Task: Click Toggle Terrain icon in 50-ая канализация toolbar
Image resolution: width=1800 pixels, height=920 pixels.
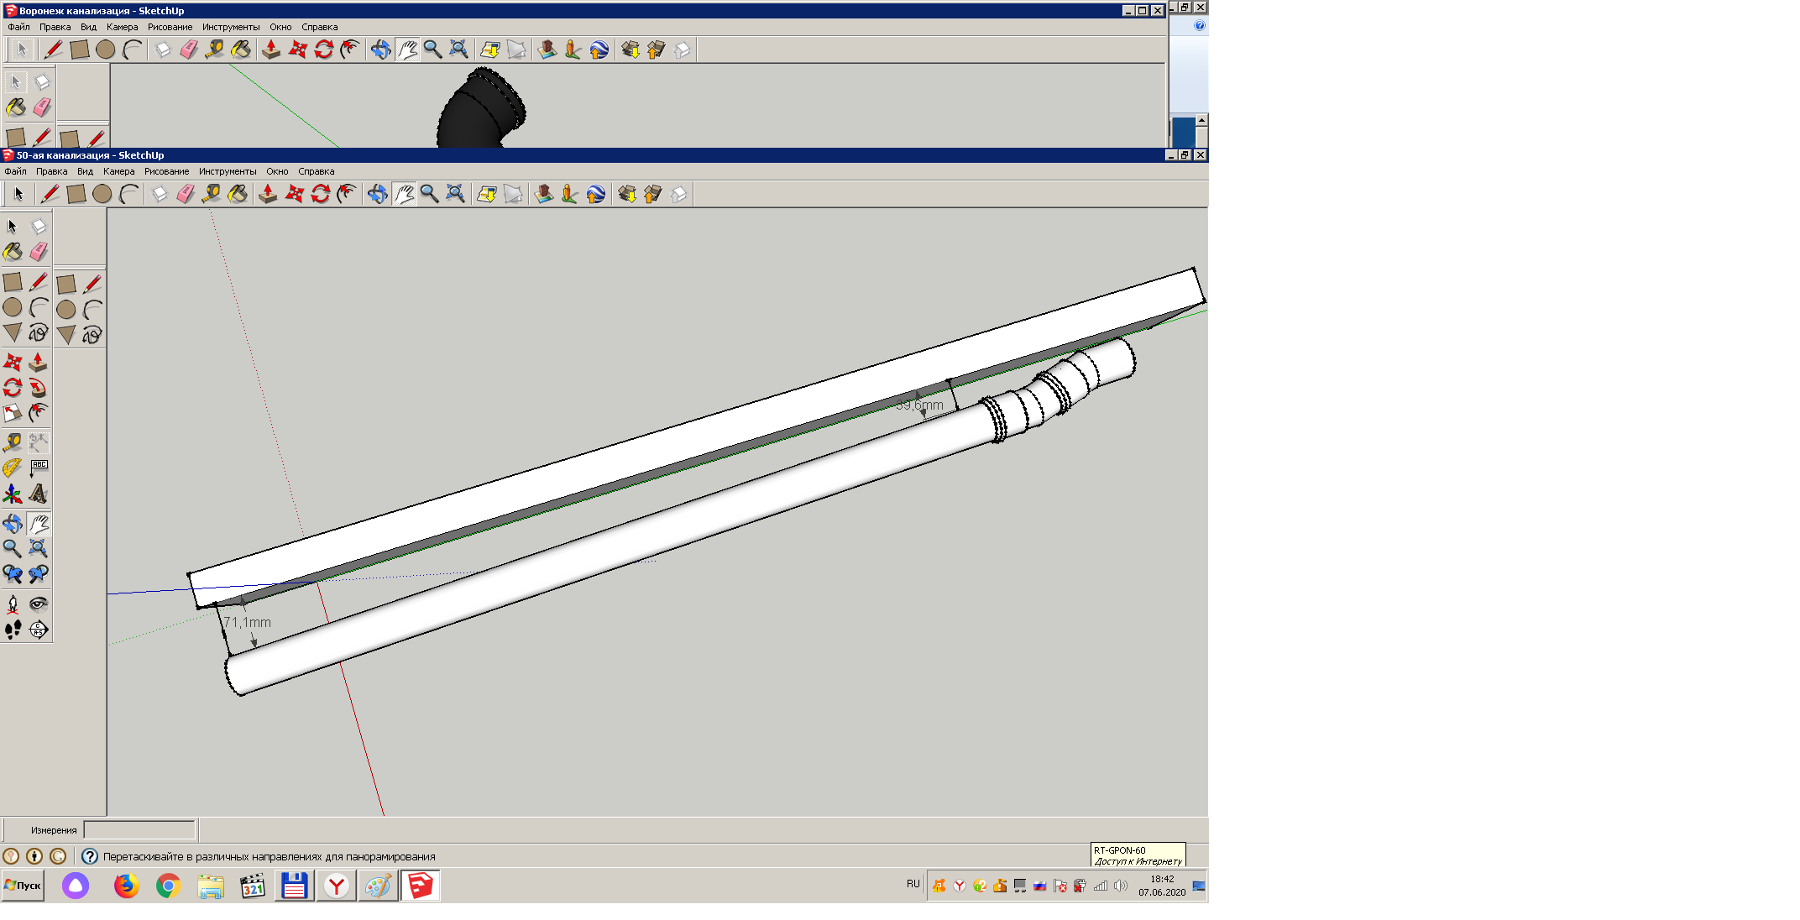Action: click(513, 194)
